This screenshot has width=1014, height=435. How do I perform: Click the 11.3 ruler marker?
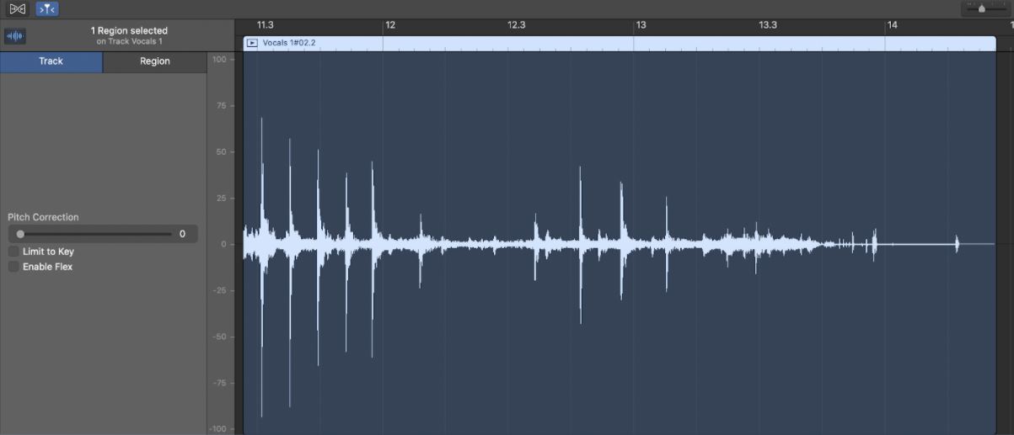[266, 25]
